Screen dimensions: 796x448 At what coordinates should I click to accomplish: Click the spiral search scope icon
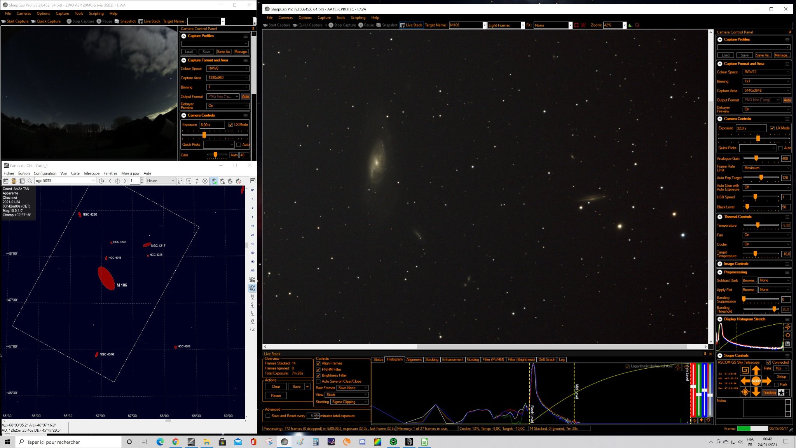(x=745, y=370)
